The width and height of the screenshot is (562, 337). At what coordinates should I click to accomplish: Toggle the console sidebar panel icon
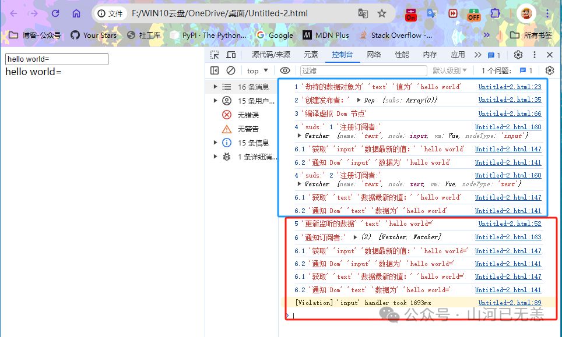click(215, 70)
